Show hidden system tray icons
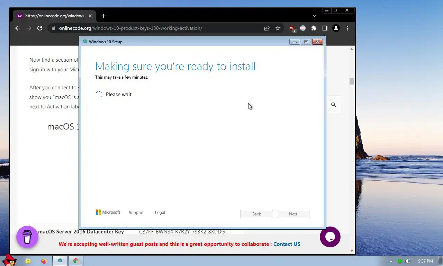 (x=391, y=261)
